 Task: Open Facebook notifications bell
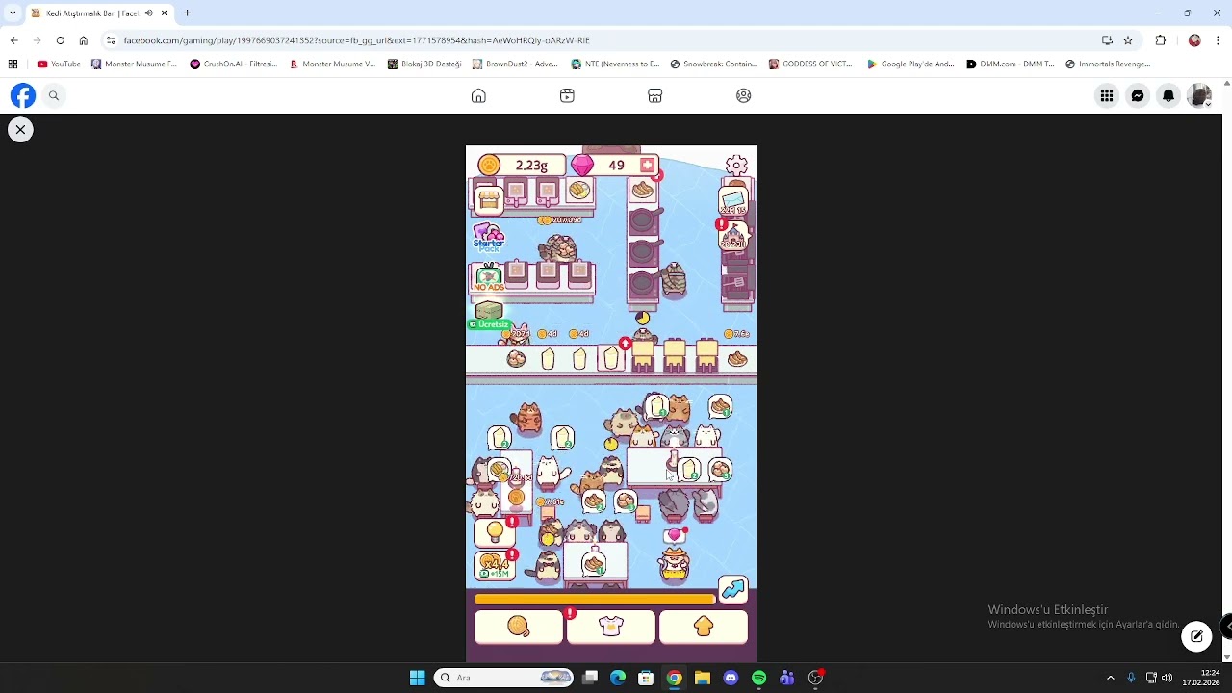[x=1168, y=95]
